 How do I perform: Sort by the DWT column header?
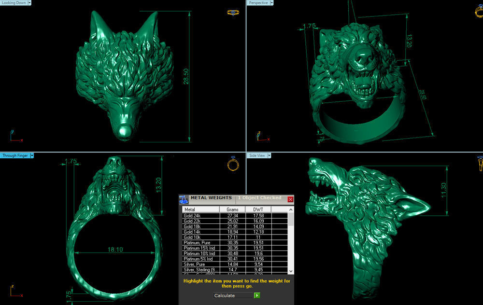tap(258, 209)
